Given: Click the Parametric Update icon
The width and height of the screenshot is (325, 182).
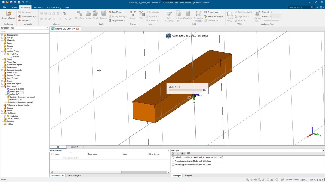Looking at the screenshot, I should [x=198, y=13].
